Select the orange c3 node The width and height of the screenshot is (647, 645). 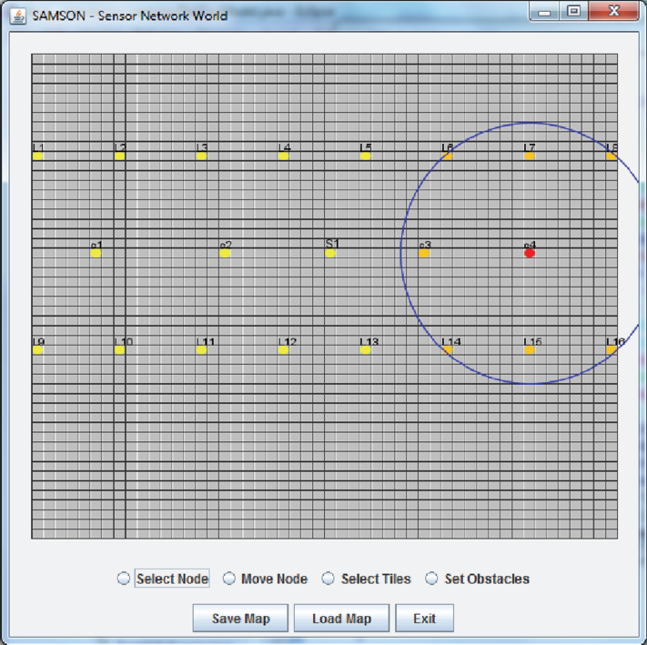[x=424, y=253]
